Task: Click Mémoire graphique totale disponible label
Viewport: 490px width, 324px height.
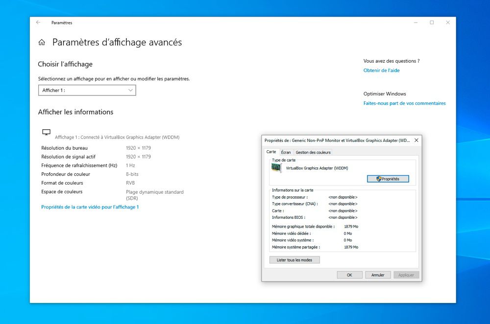Action: coord(303,227)
